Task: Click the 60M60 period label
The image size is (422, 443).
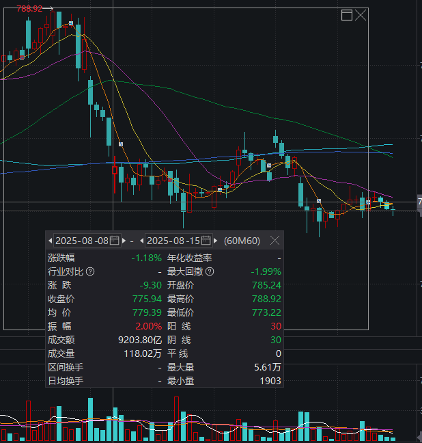Action: pyautogui.click(x=242, y=241)
